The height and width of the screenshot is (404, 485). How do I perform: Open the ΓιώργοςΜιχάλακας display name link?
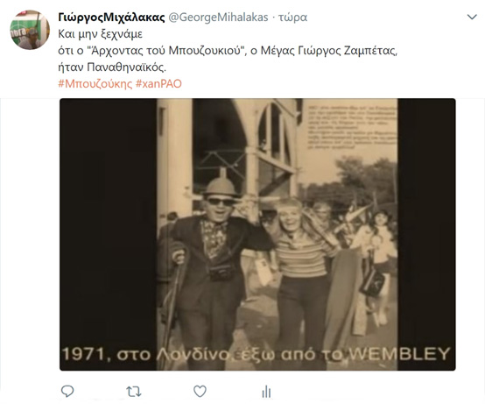tap(111, 18)
